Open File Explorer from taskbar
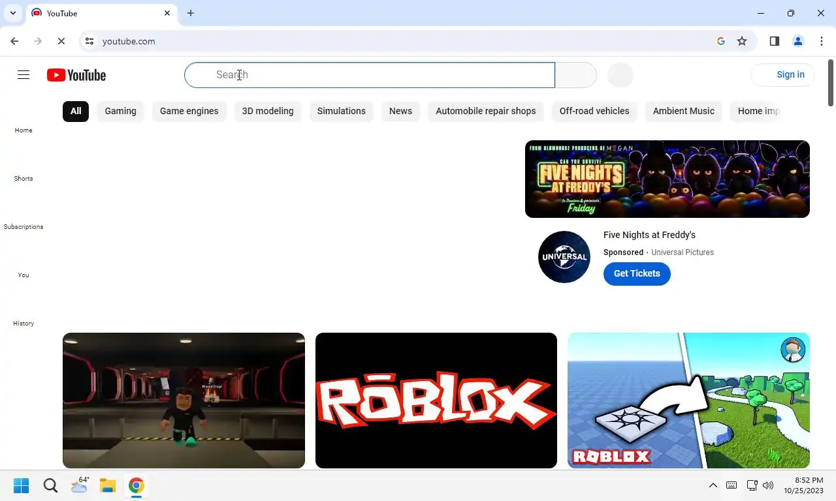The height and width of the screenshot is (501, 836). click(108, 485)
